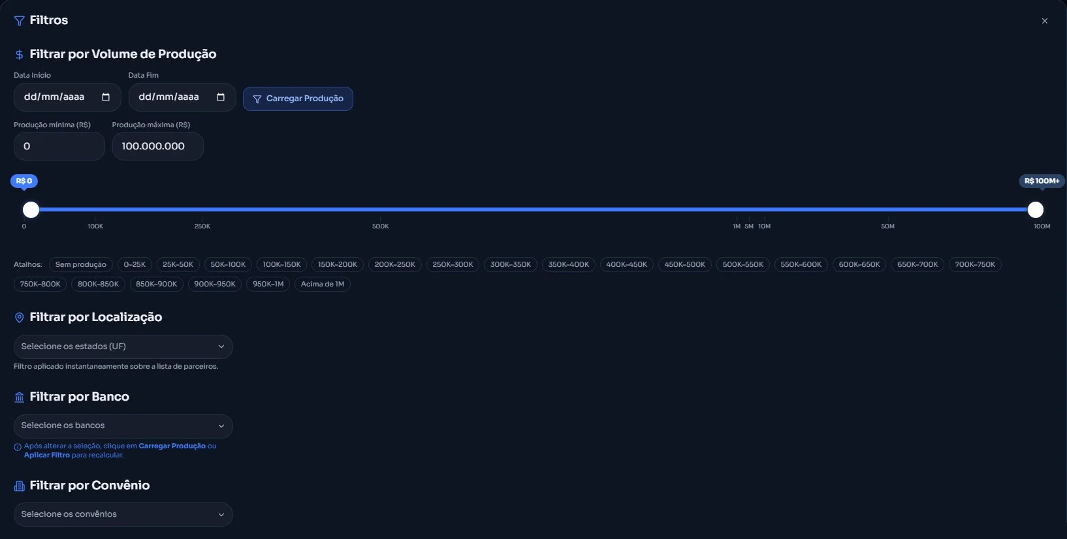Select the 600K-650K shortcut chip
This screenshot has height=539, width=1067.
tap(859, 264)
